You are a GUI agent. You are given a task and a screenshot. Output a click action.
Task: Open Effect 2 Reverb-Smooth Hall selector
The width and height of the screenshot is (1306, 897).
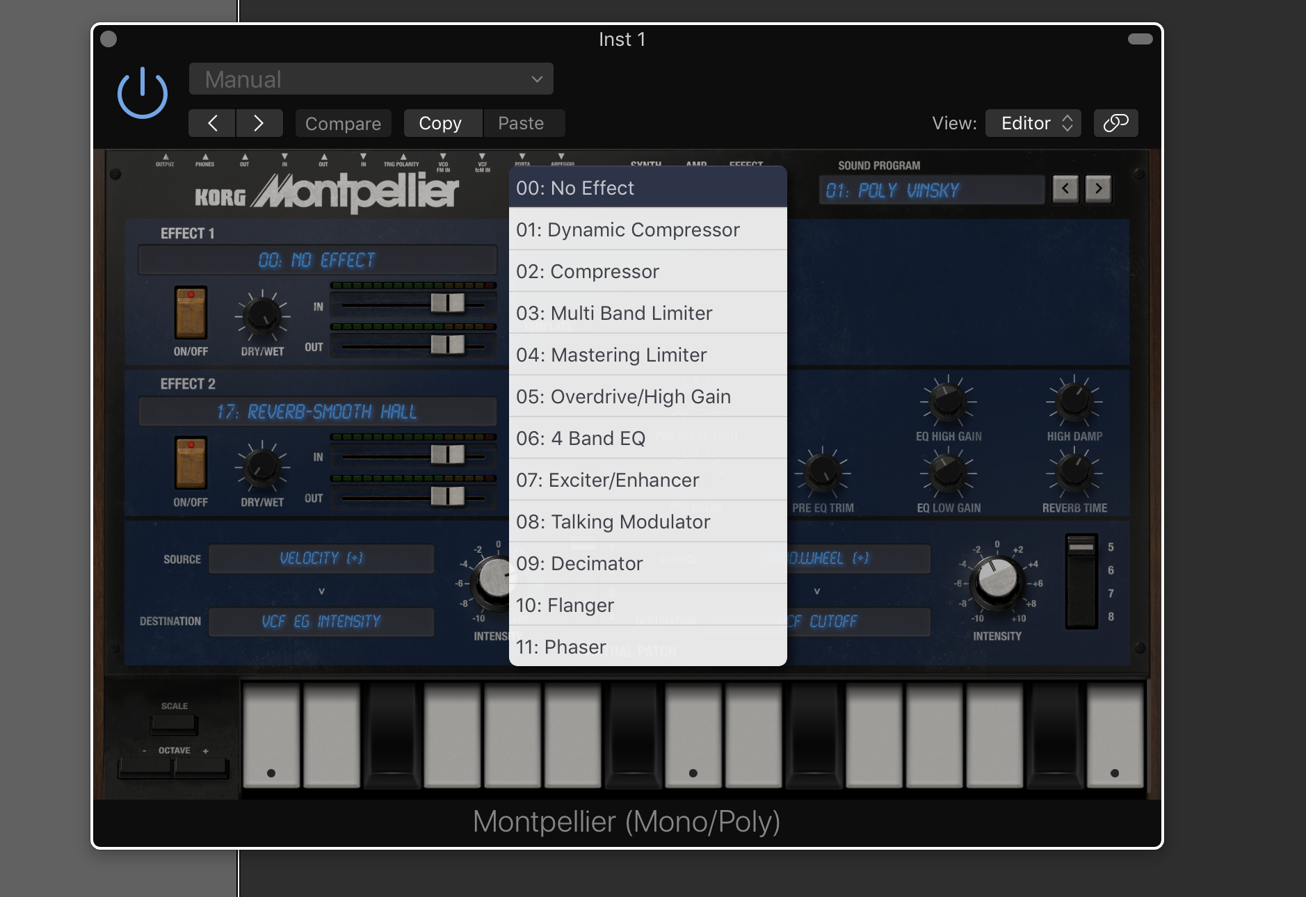[317, 412]
